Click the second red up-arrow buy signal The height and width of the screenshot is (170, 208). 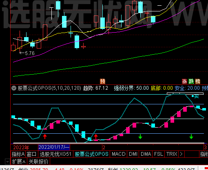tap(96, 137)
